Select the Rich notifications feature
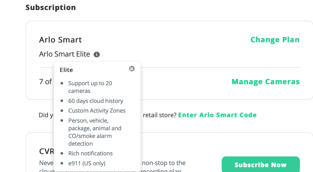313x172 pixels. tap(91, 153)
